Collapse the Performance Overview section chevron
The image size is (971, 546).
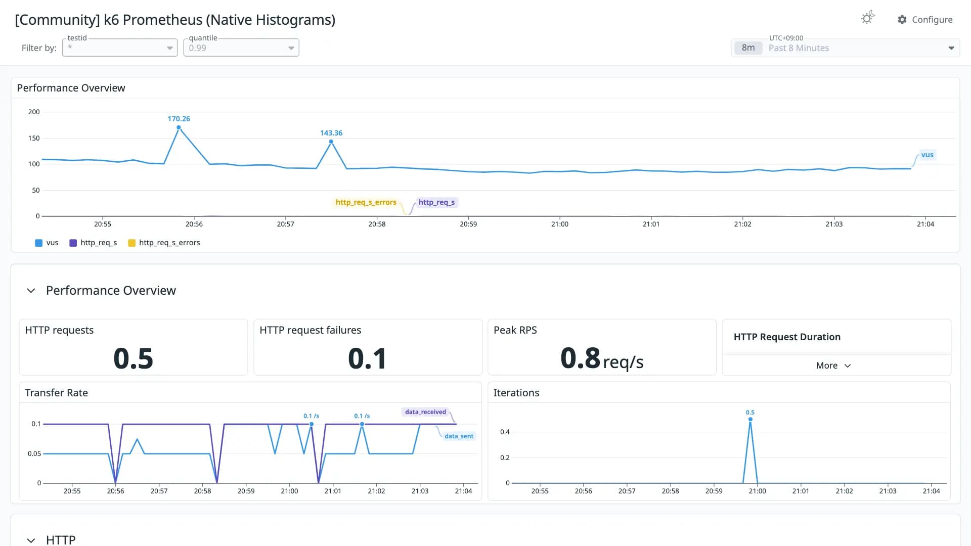pos(31,291)
